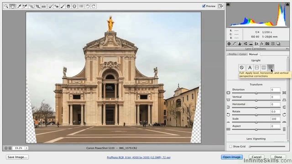Enable the Show Grid checkbox

(x=231, y=147)
